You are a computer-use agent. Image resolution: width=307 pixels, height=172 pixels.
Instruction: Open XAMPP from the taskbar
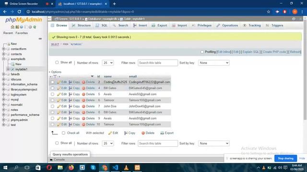[137, 168]
